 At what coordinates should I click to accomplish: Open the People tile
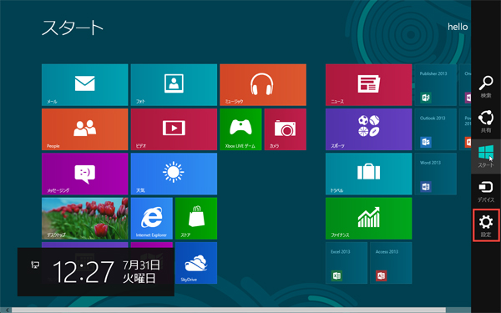pos(84,129)
